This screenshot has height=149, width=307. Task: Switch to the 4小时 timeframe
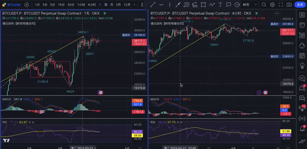click(x=92, y=5)
